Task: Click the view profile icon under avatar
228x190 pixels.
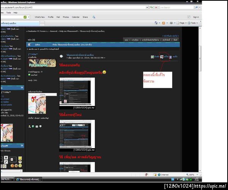Action: [30, 126]
